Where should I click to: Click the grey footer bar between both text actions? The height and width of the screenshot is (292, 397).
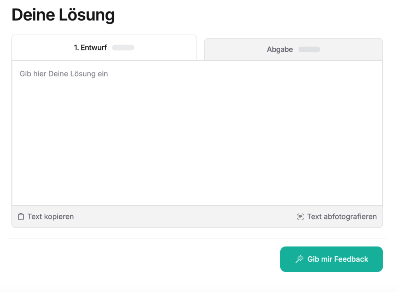coord(185,217)
